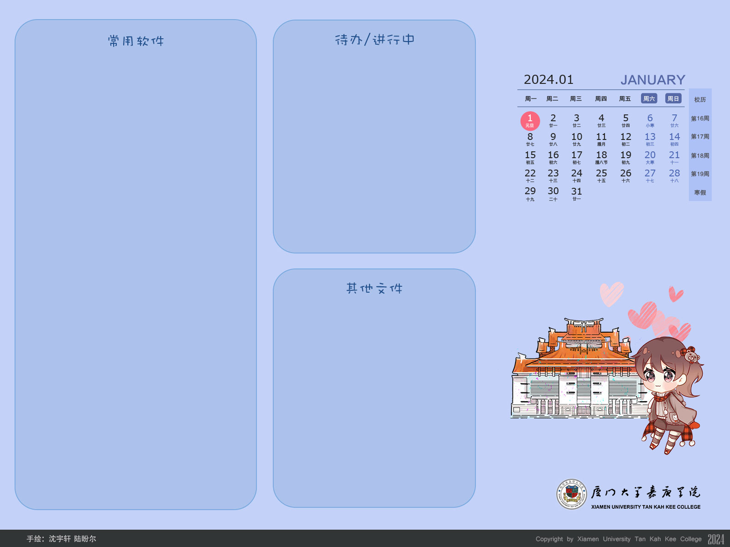The width and height of the screenshot is (730, 547).
Task: Pick January 20 大寒 on the calendar
Action: pyautogui.click(x=650, y=157)
